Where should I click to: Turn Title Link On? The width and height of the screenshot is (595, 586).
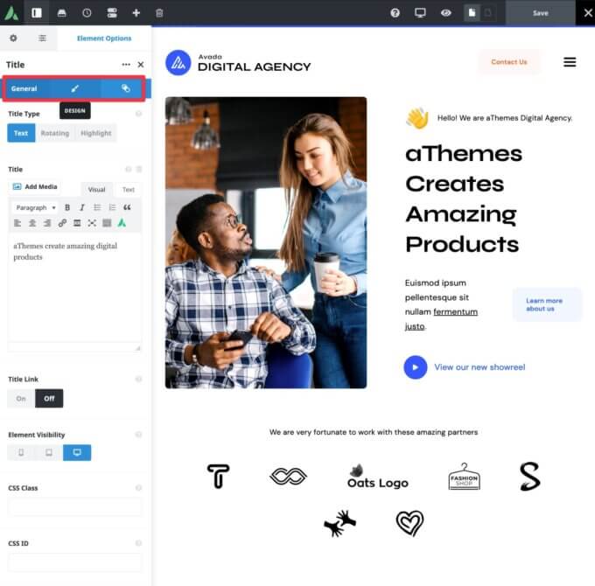point(21,399)
